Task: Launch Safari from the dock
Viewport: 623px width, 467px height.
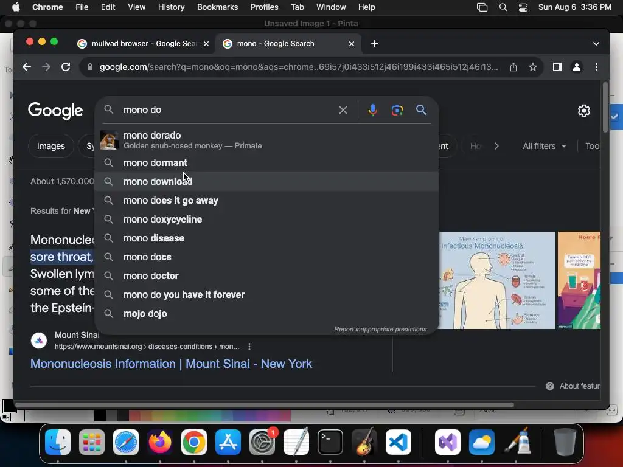Action: coord(126,441)
